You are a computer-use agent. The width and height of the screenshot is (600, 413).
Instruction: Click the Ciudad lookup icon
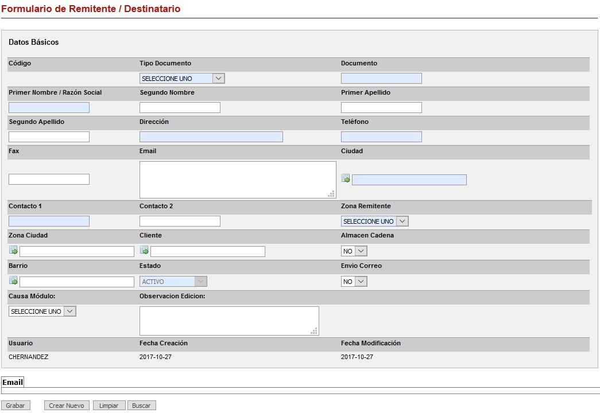346,179
